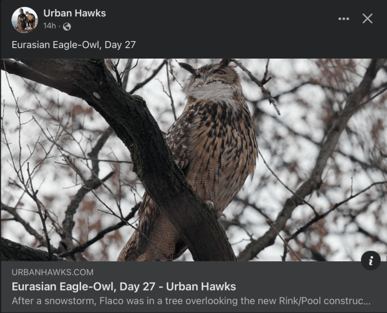387x313 pixels.
Task: Open the Urban Hawks profile picture
Action: (25, 20)
